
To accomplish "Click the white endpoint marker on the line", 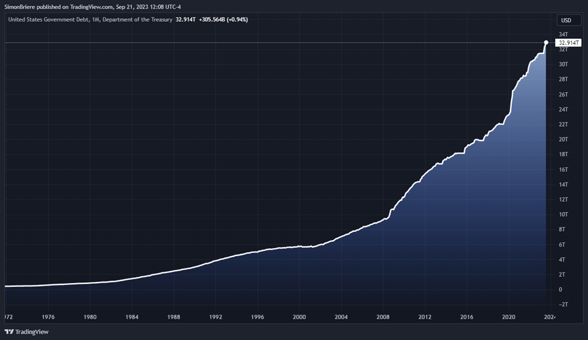I will coord(546,42).
